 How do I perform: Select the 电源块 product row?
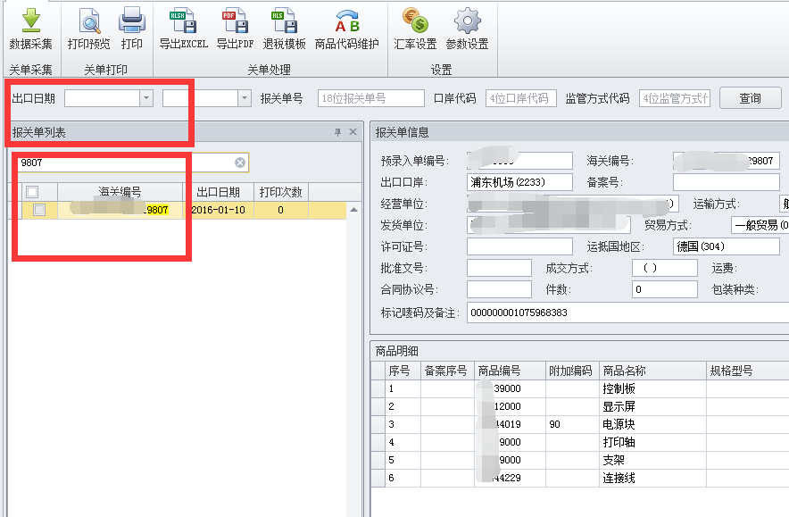[580, 424]
